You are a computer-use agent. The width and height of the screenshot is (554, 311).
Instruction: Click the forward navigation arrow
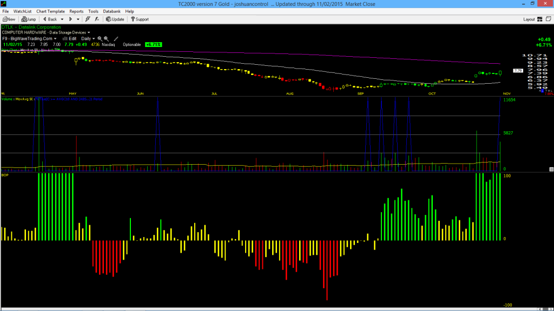tap(70, 19)
